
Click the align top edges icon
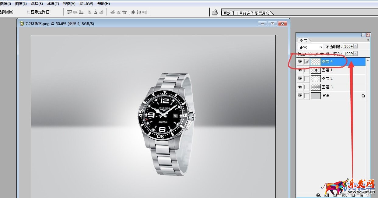[x=69, y=12]
